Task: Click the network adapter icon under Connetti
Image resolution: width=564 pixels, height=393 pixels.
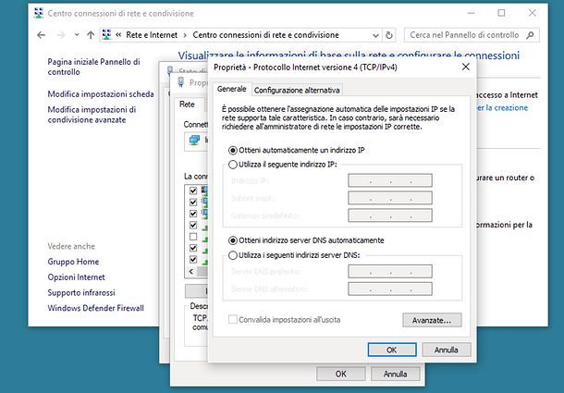Action: pos(194,140)
